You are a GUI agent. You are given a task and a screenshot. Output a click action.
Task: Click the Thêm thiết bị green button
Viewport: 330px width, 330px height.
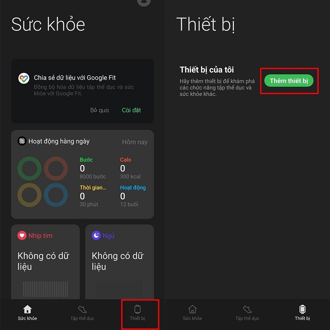[289, 80]
